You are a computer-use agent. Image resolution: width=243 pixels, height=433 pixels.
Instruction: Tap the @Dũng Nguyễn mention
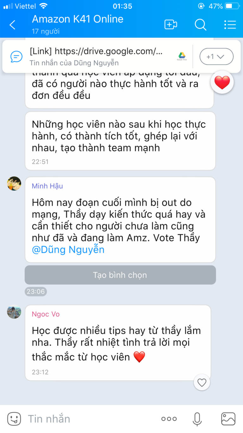click(x=68, y=250)
